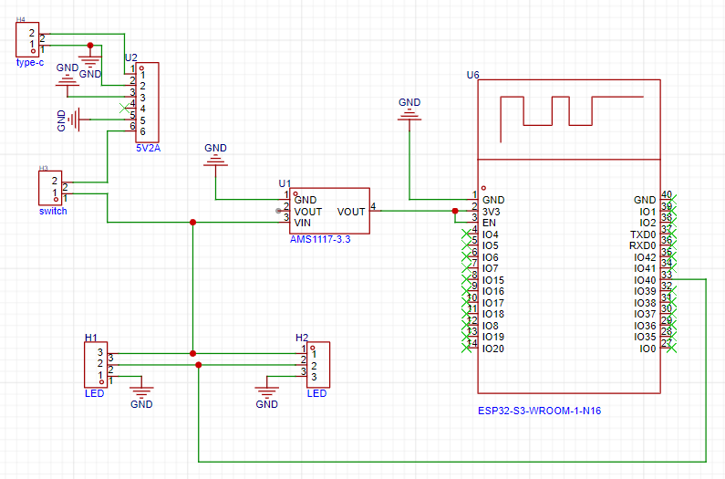Select the AMS1117-3.3 part name text
This screenshot has width=725, height=479.
point(319,239)
